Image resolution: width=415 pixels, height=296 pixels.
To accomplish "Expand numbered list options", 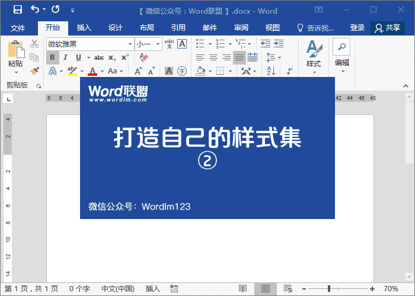I will tap(230, 44).
